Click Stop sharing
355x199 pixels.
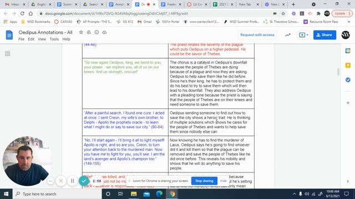click(204, 181)
